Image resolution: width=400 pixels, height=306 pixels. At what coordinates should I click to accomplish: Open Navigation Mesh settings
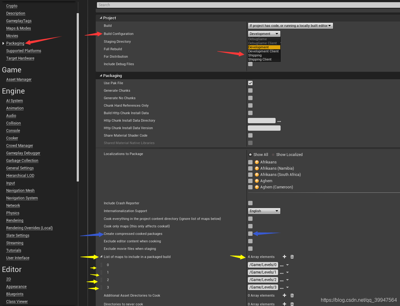pyautogui.click(x=20, y=191)
